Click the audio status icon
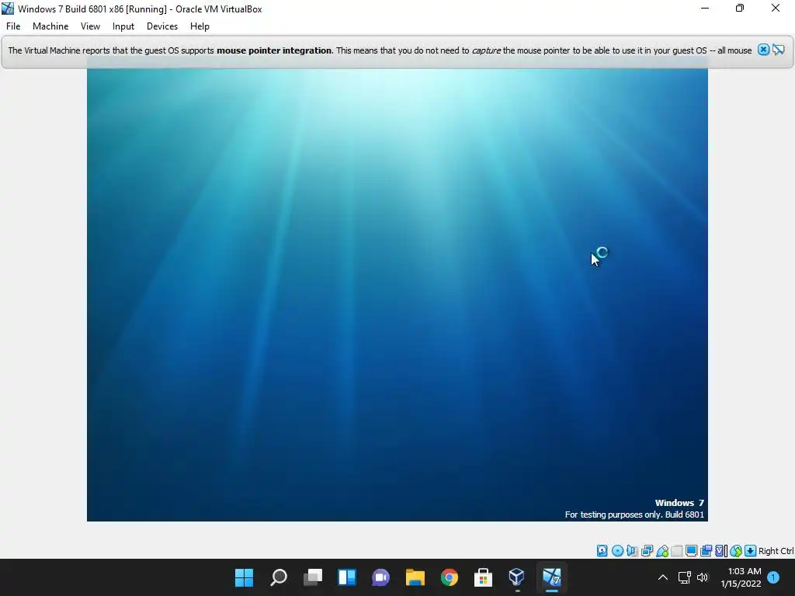Screen dimensions: 795x596 coord(632,551)
